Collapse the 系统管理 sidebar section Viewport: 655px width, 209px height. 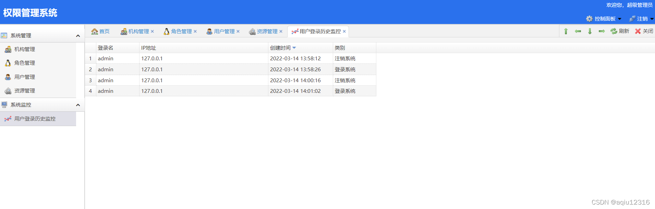(x=78, y=36)
